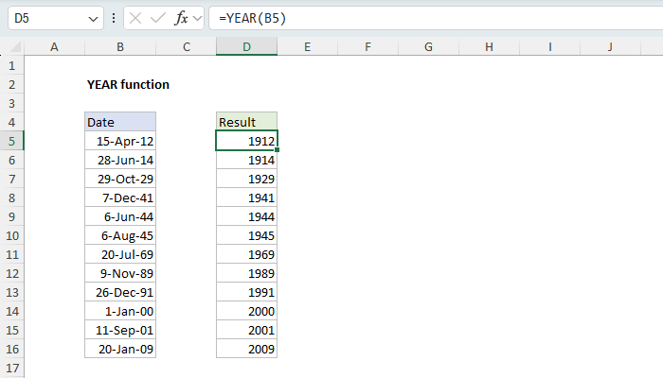Select column B header

point(120,46)
